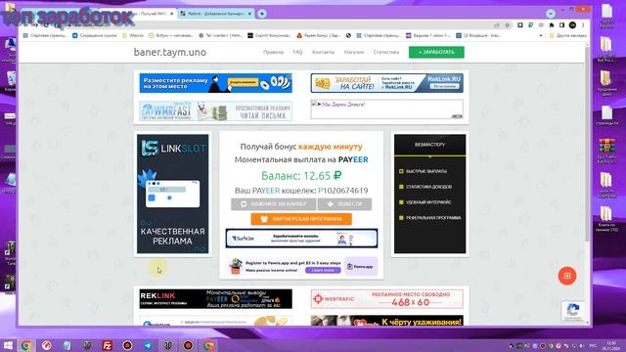
Task: Click the Вывести withdraw button
Action: pos(344,204)
